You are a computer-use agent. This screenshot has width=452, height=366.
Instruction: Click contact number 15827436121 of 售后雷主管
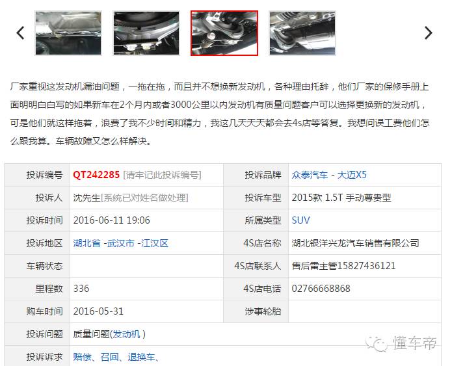pos(366,266)
